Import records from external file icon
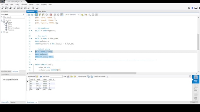The image size is (200, 112). [x=92, y=77]
